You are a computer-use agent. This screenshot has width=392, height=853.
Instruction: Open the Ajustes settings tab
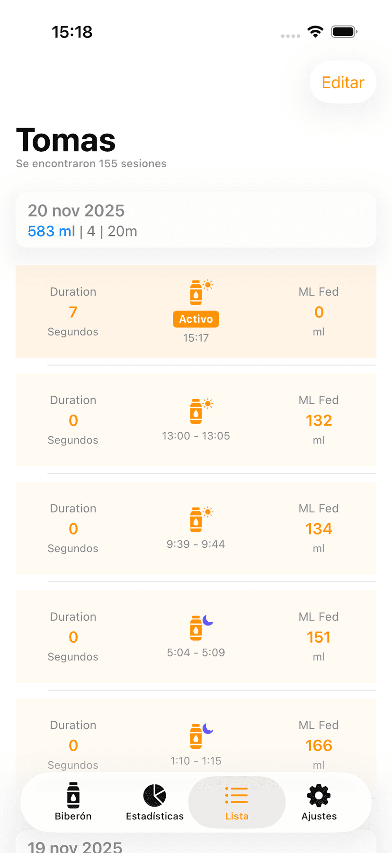coord(319,802)
